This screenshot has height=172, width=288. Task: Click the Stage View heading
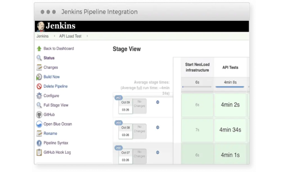(x=127, y=49)
